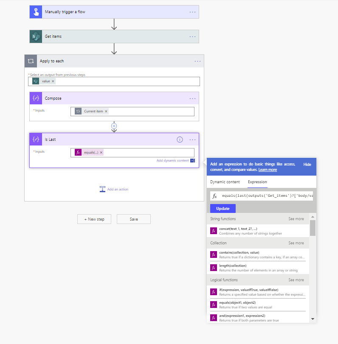Click the function list scrollbar thumb
Screen dimensions: 338x344
pos(313,228)
